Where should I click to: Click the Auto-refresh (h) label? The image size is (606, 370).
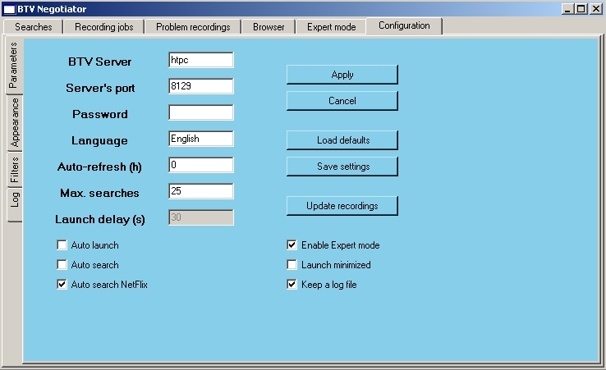(99, 167)
